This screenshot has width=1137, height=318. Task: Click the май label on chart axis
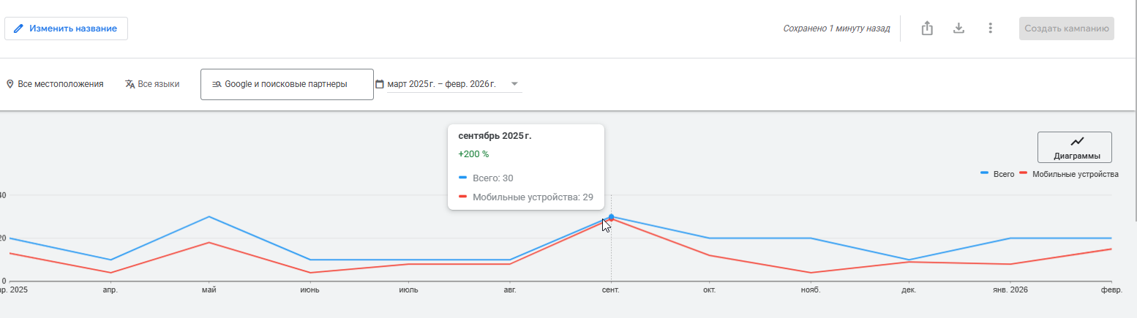pos(209,289)
